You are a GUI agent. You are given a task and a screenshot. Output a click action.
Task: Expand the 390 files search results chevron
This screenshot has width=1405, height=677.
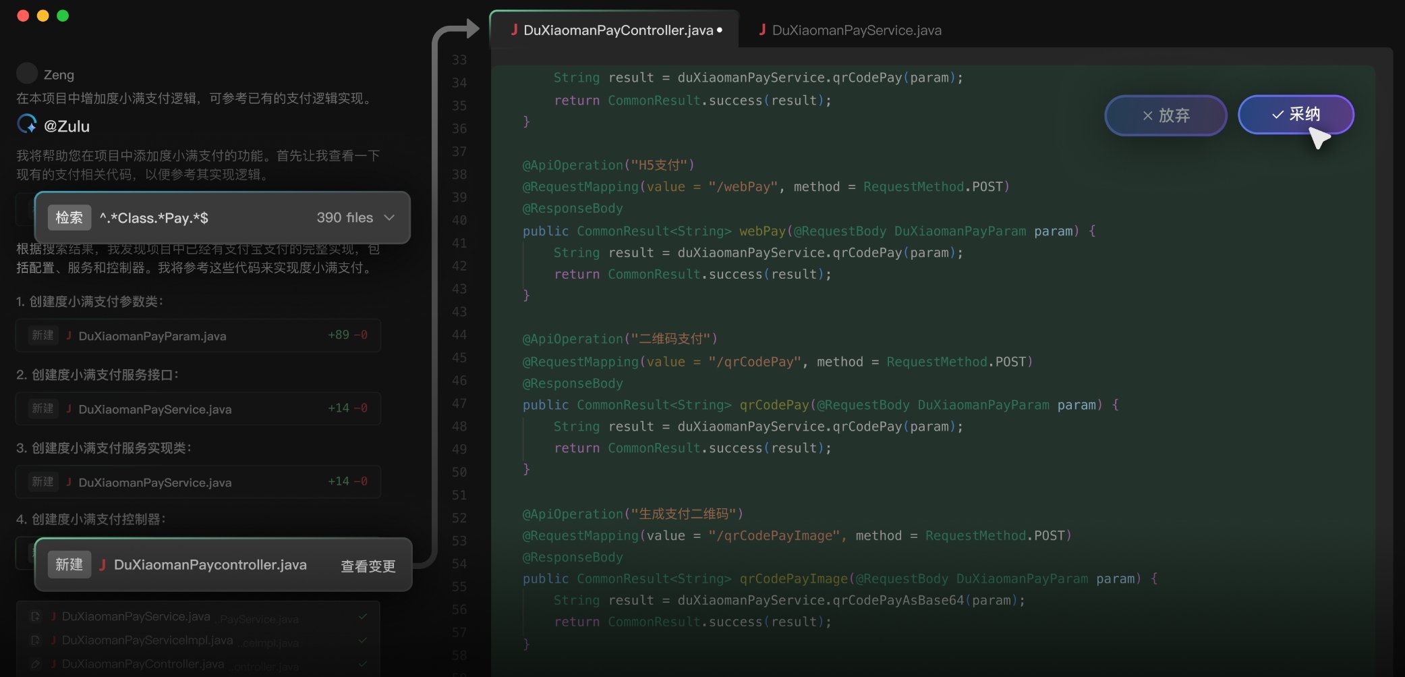[389, 217]
